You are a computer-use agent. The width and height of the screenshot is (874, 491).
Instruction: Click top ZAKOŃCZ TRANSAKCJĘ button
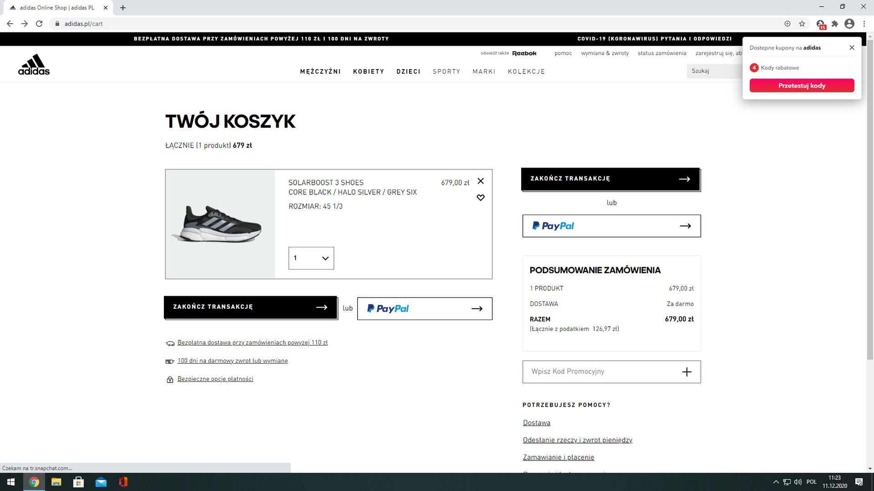coord(610,179)
